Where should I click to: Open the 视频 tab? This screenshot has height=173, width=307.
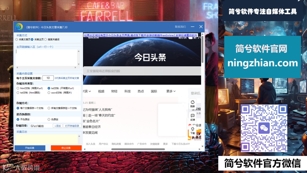tap(101, 91)
